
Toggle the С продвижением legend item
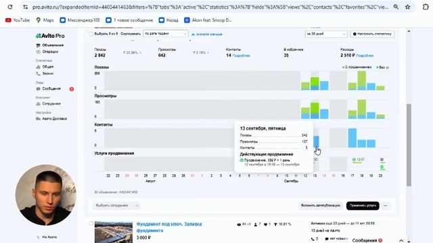pos(357,67)
